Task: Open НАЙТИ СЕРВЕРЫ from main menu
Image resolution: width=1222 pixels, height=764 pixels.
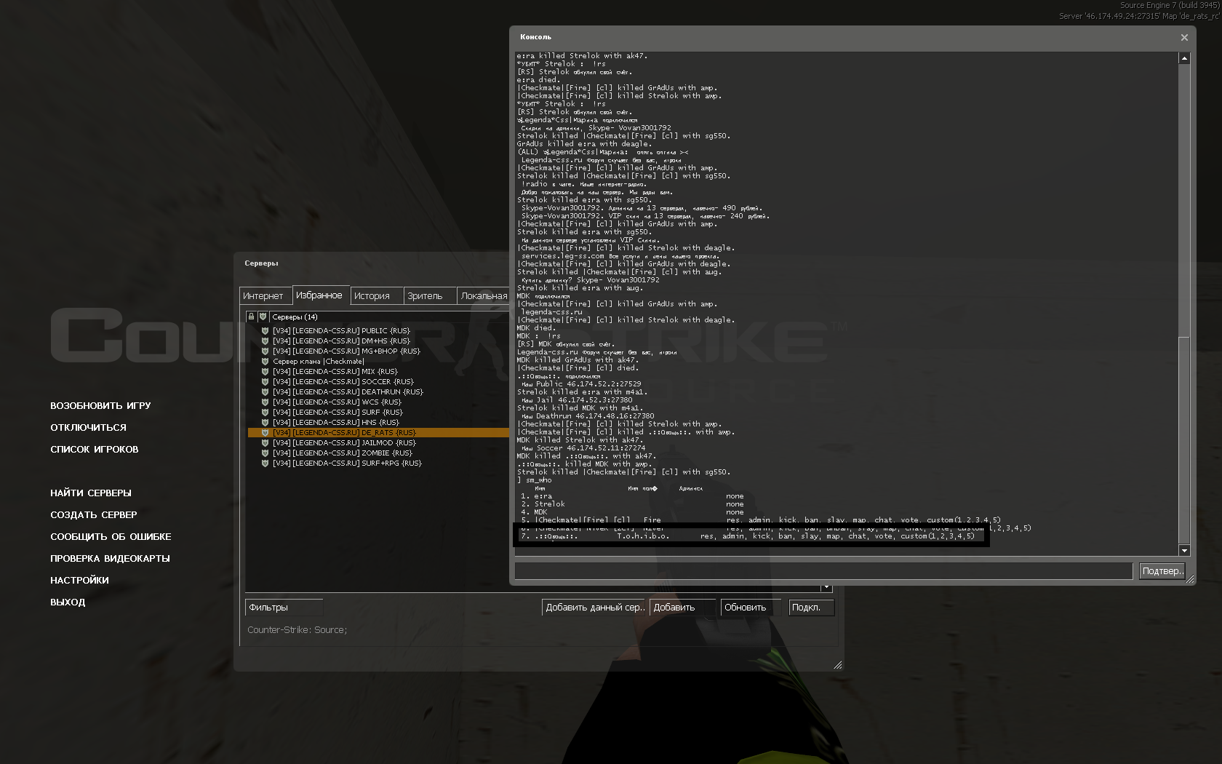Action: coord(91,493)
